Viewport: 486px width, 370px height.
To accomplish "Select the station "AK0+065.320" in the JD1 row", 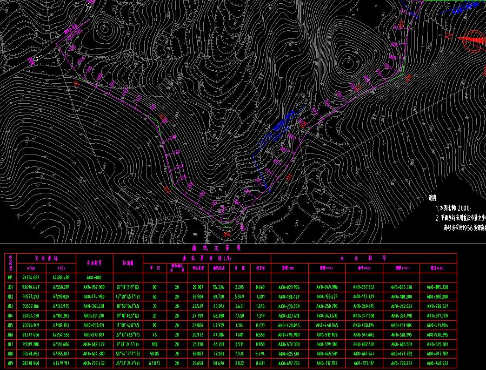I will pyautogui.click(x=401, y=287).
